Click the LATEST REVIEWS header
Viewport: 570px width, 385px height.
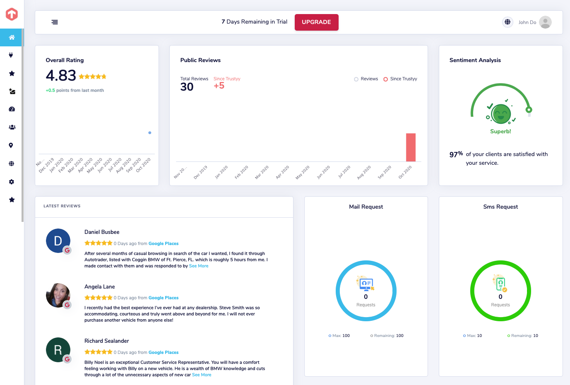(62, 206)
